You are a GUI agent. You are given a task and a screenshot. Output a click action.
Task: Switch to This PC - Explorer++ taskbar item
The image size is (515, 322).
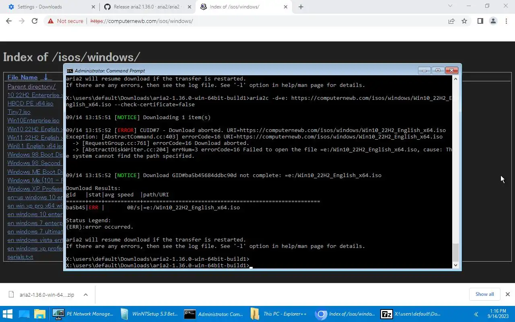point(279,314)
